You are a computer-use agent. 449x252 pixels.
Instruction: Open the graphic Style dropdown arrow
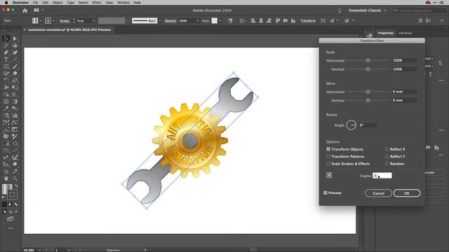pos(220,20)
